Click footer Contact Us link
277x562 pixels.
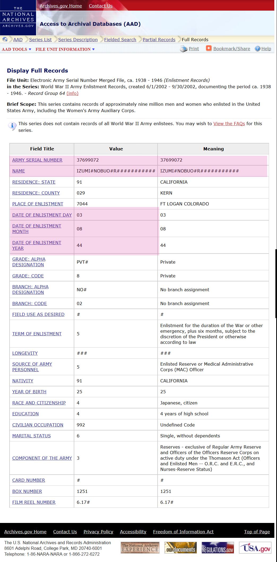pos(65,532)
